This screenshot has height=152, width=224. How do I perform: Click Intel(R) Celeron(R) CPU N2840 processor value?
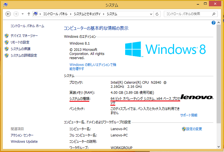[x=139, y=84]
